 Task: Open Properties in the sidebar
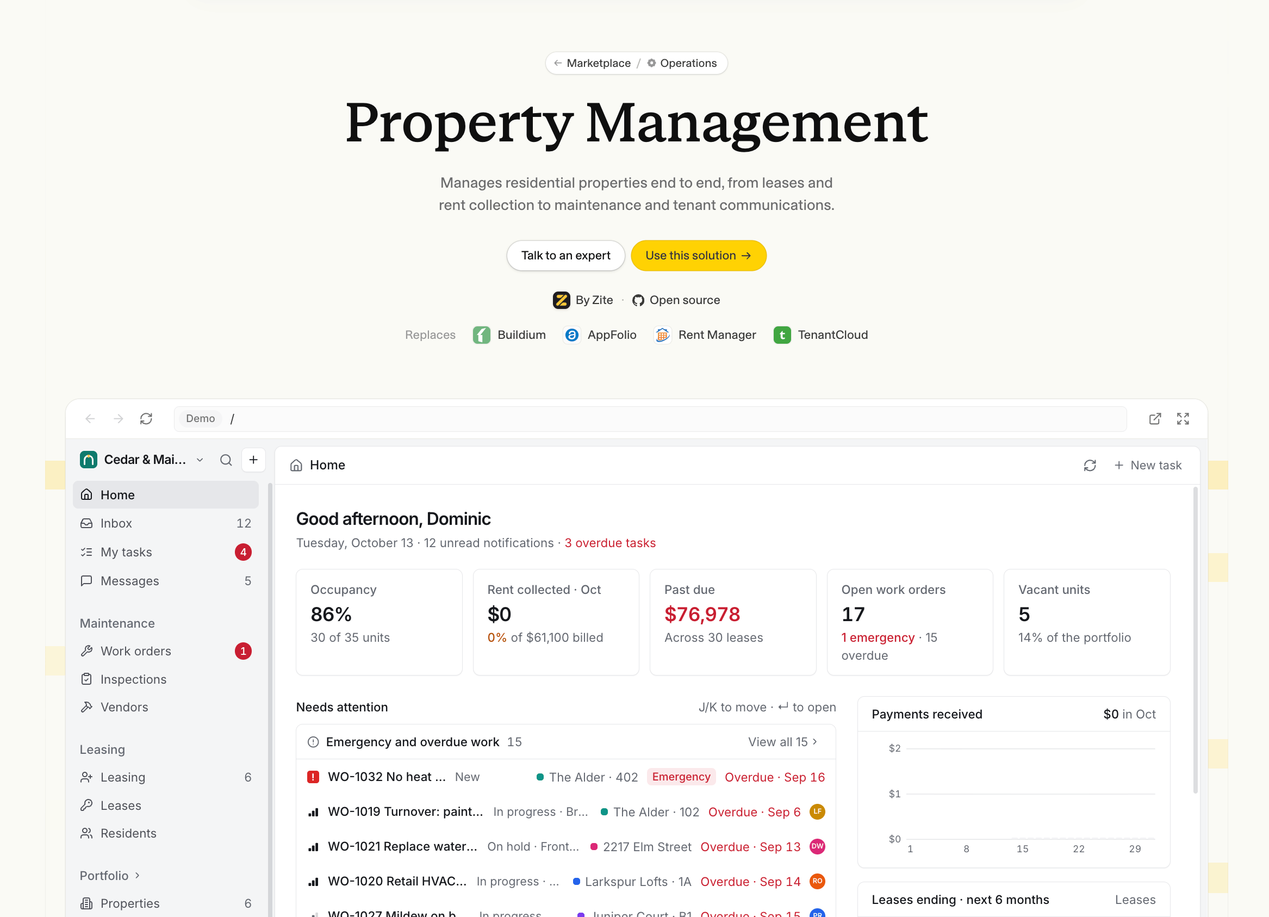pyautogui.click(x=166, y=903)
